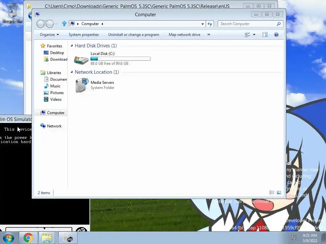Click the Local Disk C: capacity bar

pos(120,59)
